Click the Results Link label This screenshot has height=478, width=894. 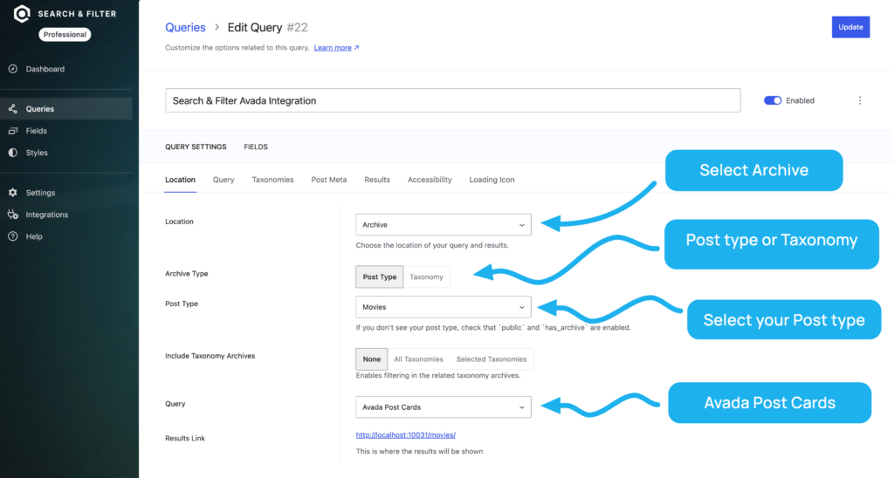pos(185,439)
